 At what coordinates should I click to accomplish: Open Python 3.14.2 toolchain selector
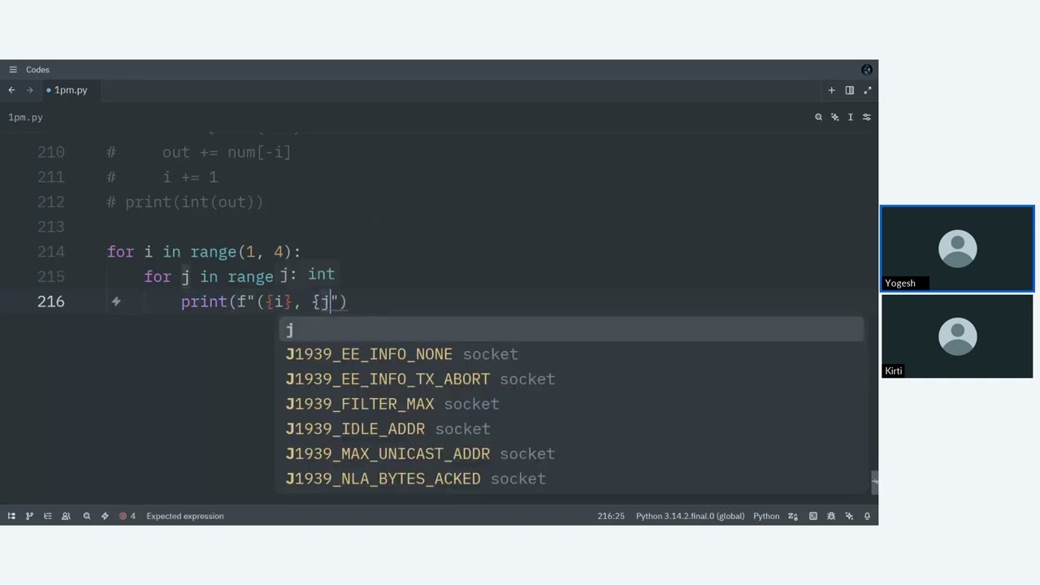(x=690, y=516)
